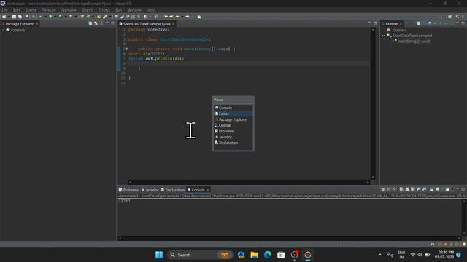Open the File menu
The image size is (467, 262).
pyautogui.click(x=4, y=9)
